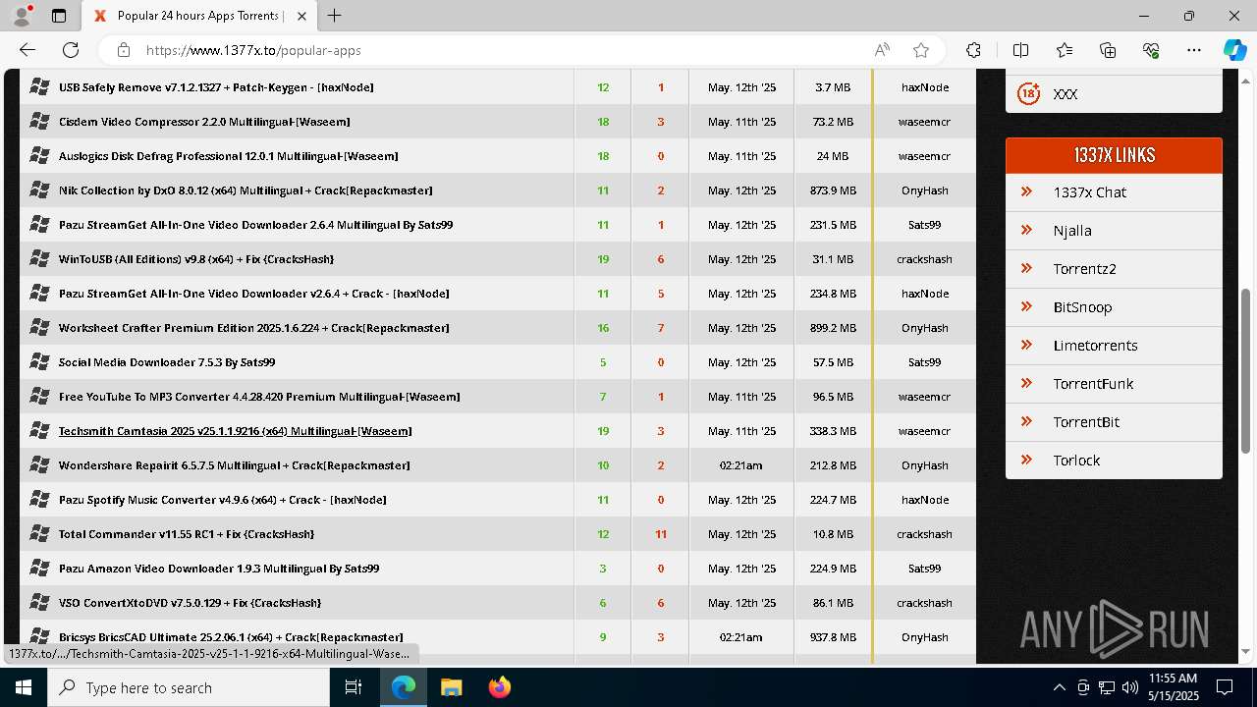Open File Explorer from taskbar

coord(451,687)
